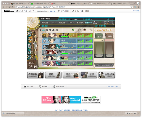This screenshot has height=118, width=142.
Task: Click the レビューを書く pencil link
Action: click(80, 11)
